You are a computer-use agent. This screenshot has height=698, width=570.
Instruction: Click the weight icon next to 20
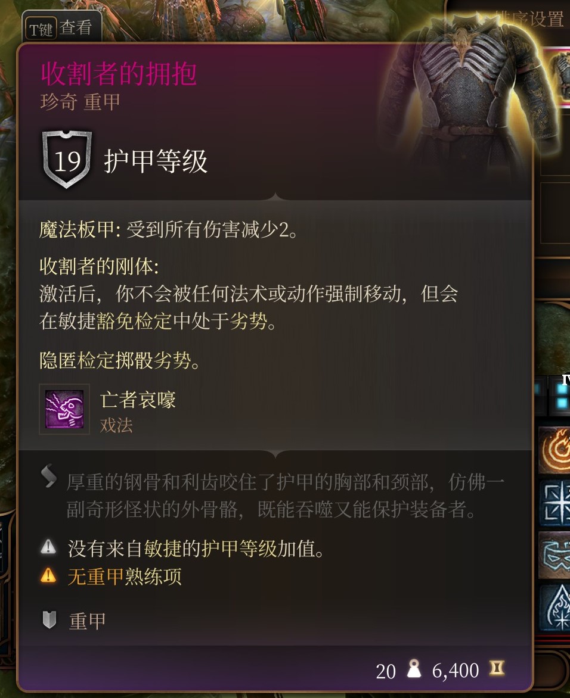coord(414,669)
